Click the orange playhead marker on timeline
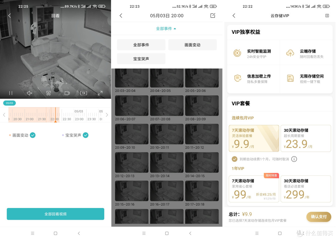The height and width of the screenshot is (240, 336). pos(55,115)
